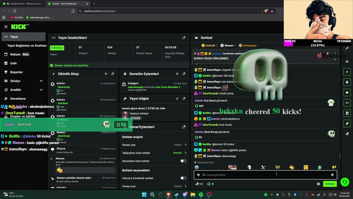Viewport: 353px width, 199px height.
Task: Open chat settings gear icon
Action: tap(319, 184)
